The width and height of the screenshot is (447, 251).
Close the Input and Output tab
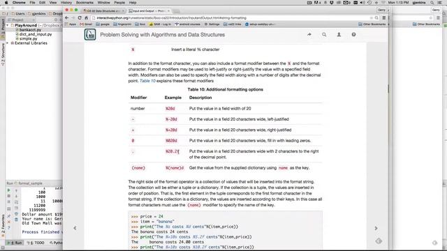tap(168, 11)
